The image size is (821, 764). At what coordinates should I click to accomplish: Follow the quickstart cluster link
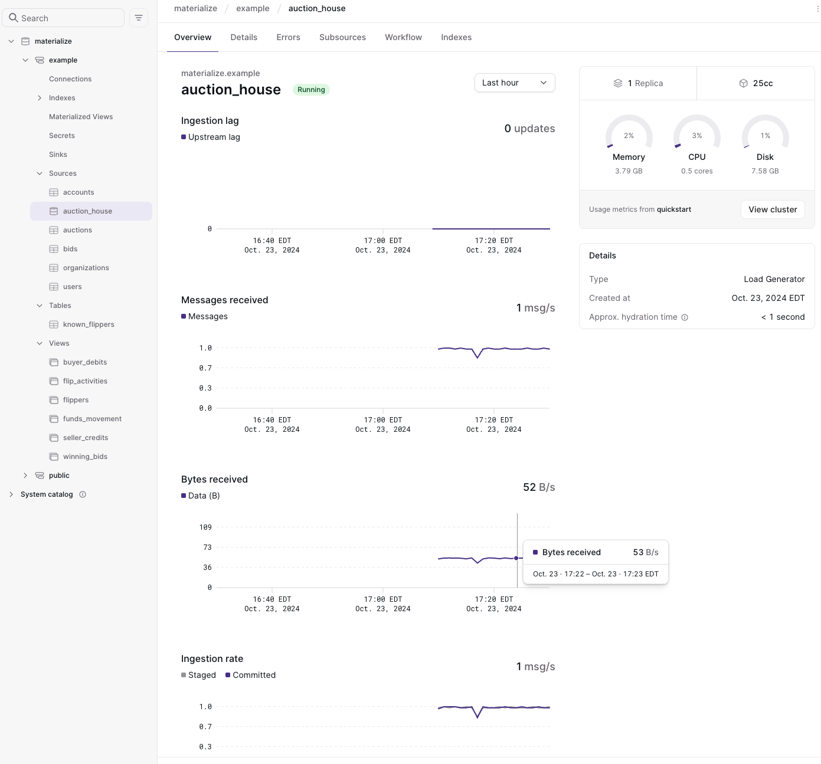(x=673, y=209)
